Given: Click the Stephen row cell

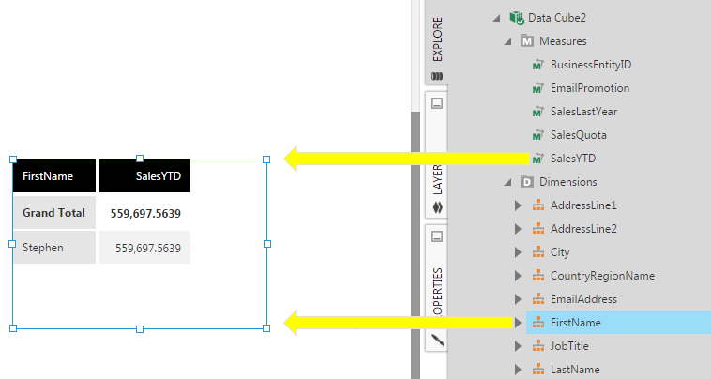Looking at the screenshot, I should [54, 248].
